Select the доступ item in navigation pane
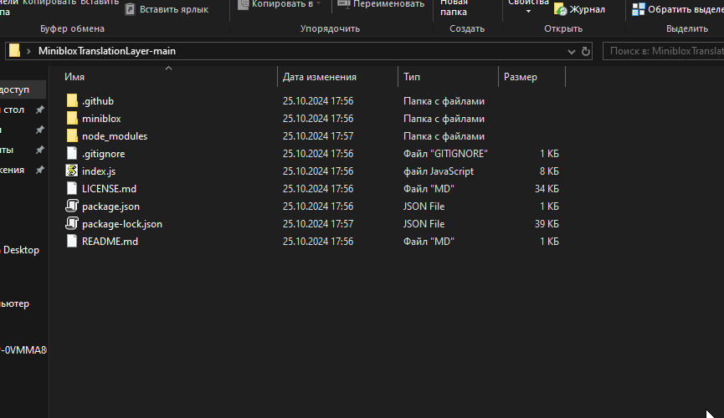 [x=14, y=89]
